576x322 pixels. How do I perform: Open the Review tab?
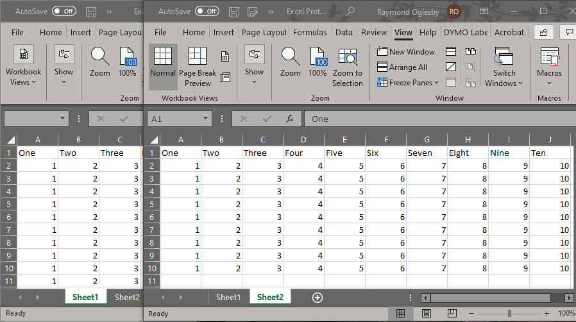373,32
